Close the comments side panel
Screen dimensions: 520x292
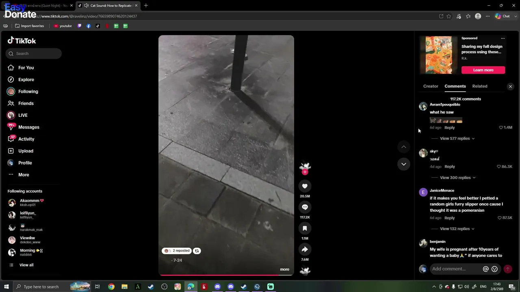(511, 86)
